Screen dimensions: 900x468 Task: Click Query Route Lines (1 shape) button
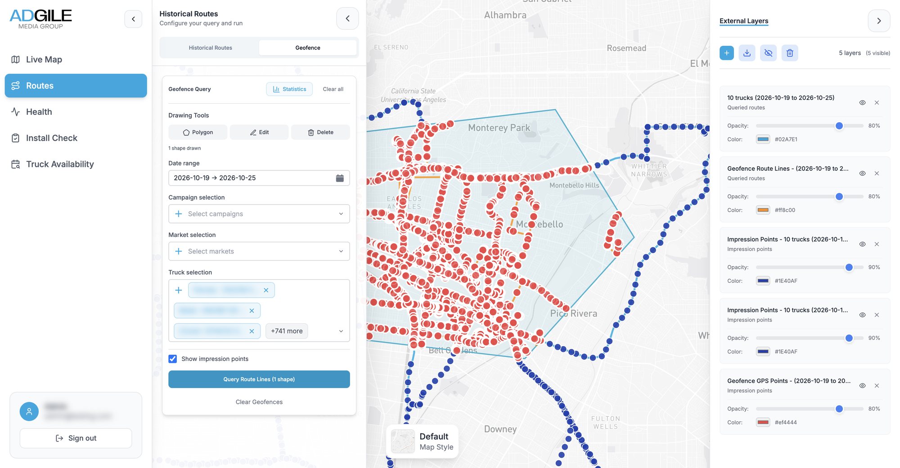pos(259,379)
